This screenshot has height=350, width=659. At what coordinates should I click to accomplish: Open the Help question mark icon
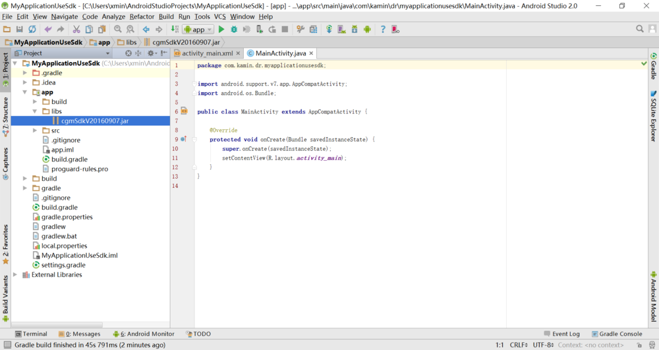click(x=382, y=30)
